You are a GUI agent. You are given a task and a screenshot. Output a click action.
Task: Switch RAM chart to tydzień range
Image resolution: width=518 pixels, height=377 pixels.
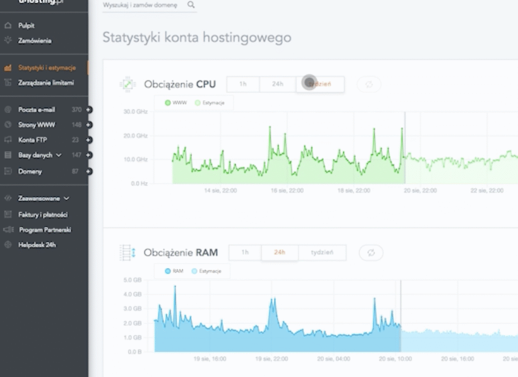click(322, 253)
